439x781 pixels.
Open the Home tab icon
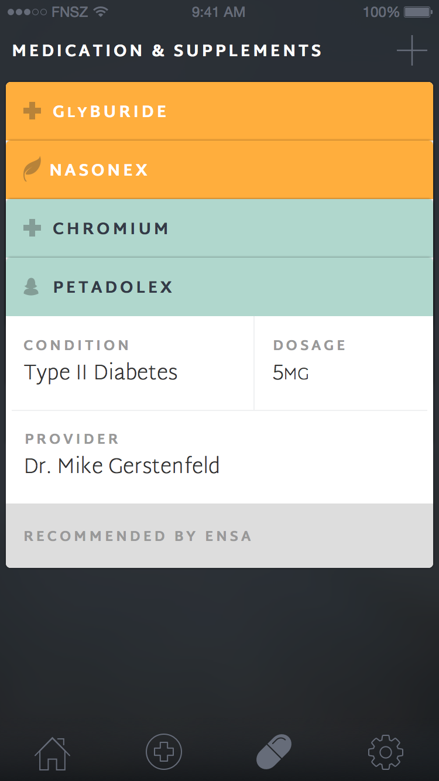click(52, 752)
